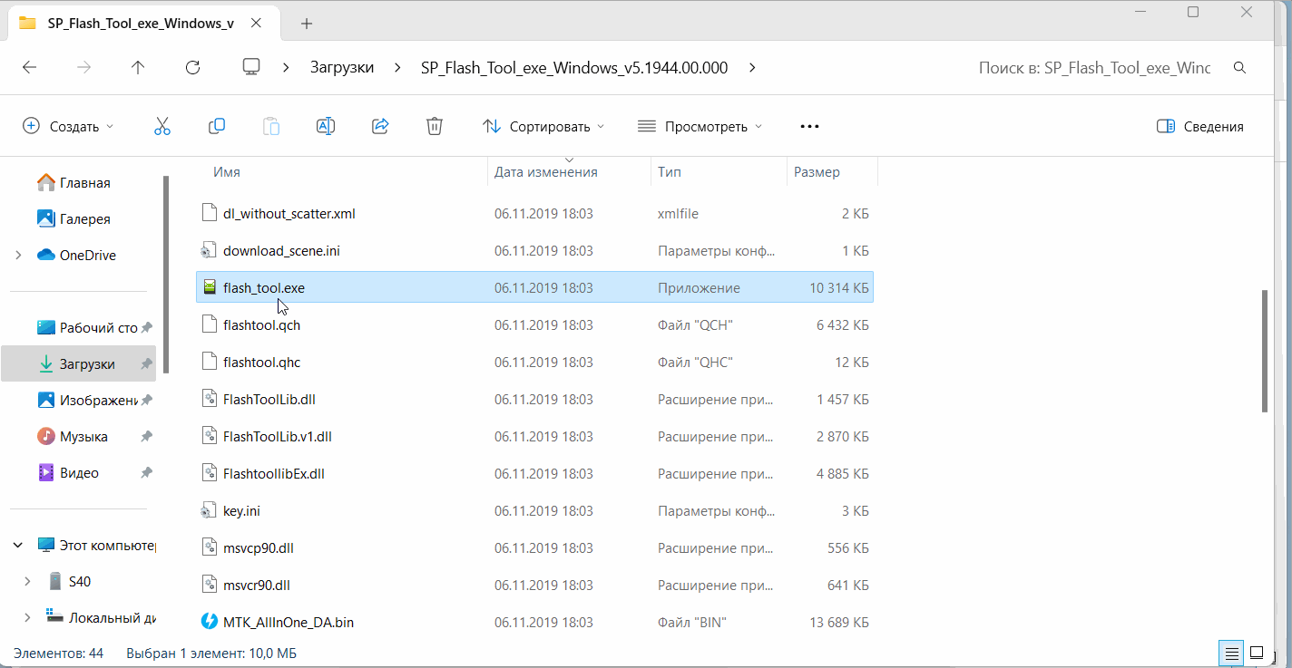Switch to large thumbnails view icon
Image resolution: width=1292 pixels, height=668 pixels.
pos(1257,653)
